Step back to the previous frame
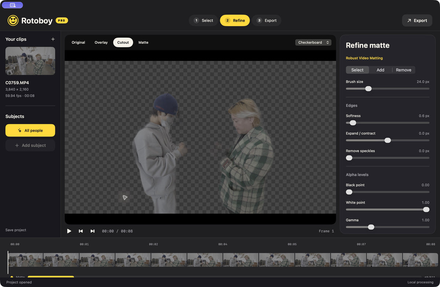Screen dimensions: 440x287 [81, 231]
